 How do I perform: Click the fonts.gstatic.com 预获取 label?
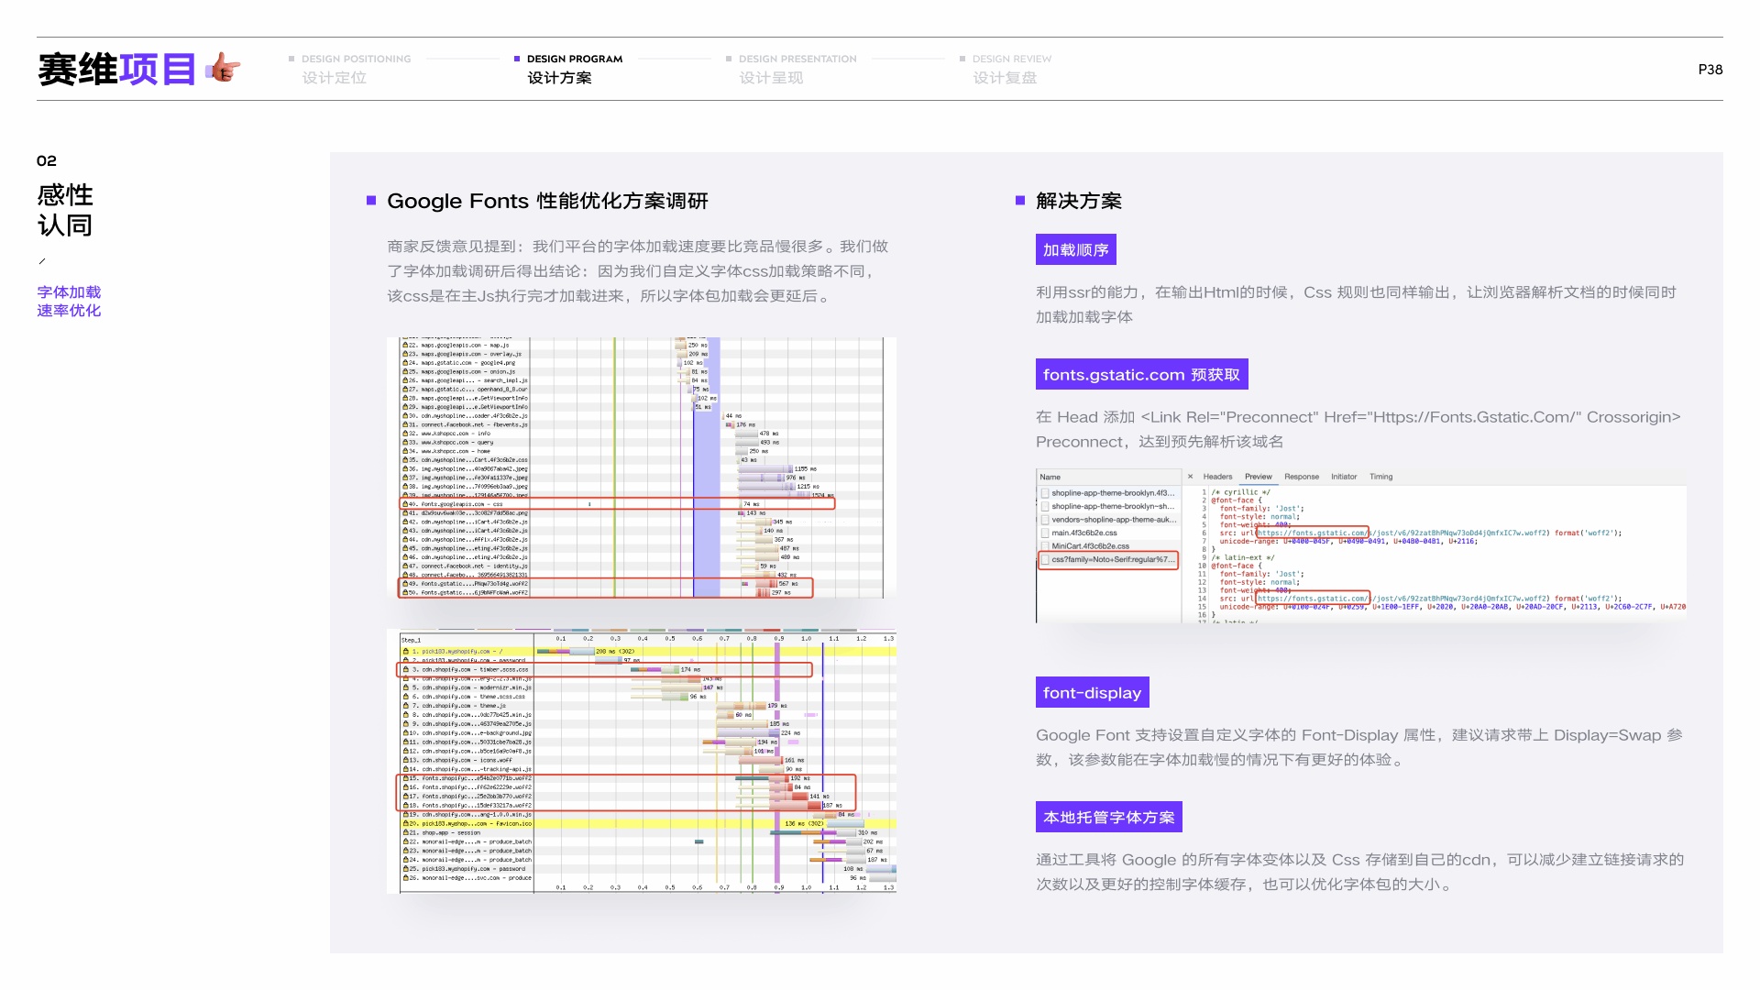[1141, 375]
